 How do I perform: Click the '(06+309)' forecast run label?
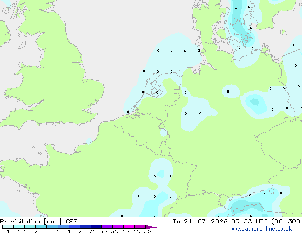(287, 222)
